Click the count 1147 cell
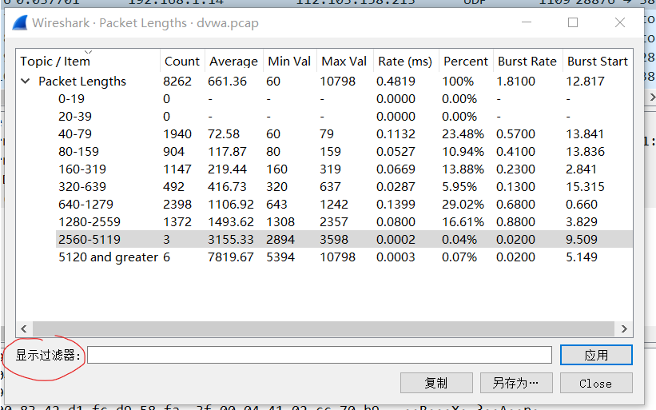Image resolution: width=656 pixels, height=410 pixels. tap(177, 169)
